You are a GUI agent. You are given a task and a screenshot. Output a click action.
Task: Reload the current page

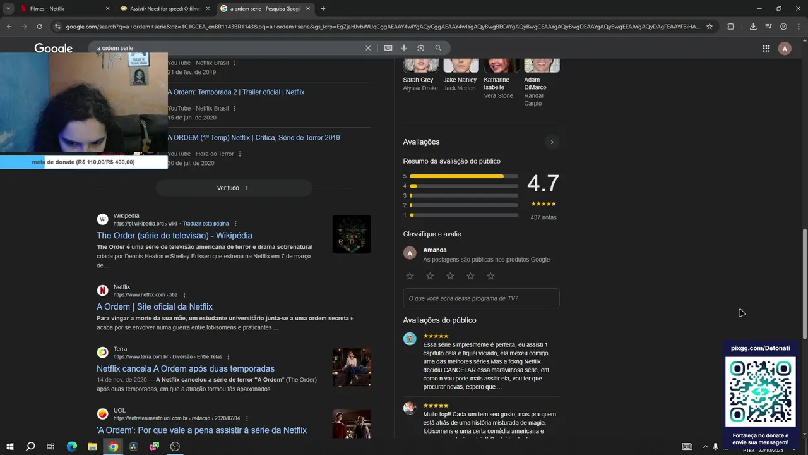click(x=39, y=27)
